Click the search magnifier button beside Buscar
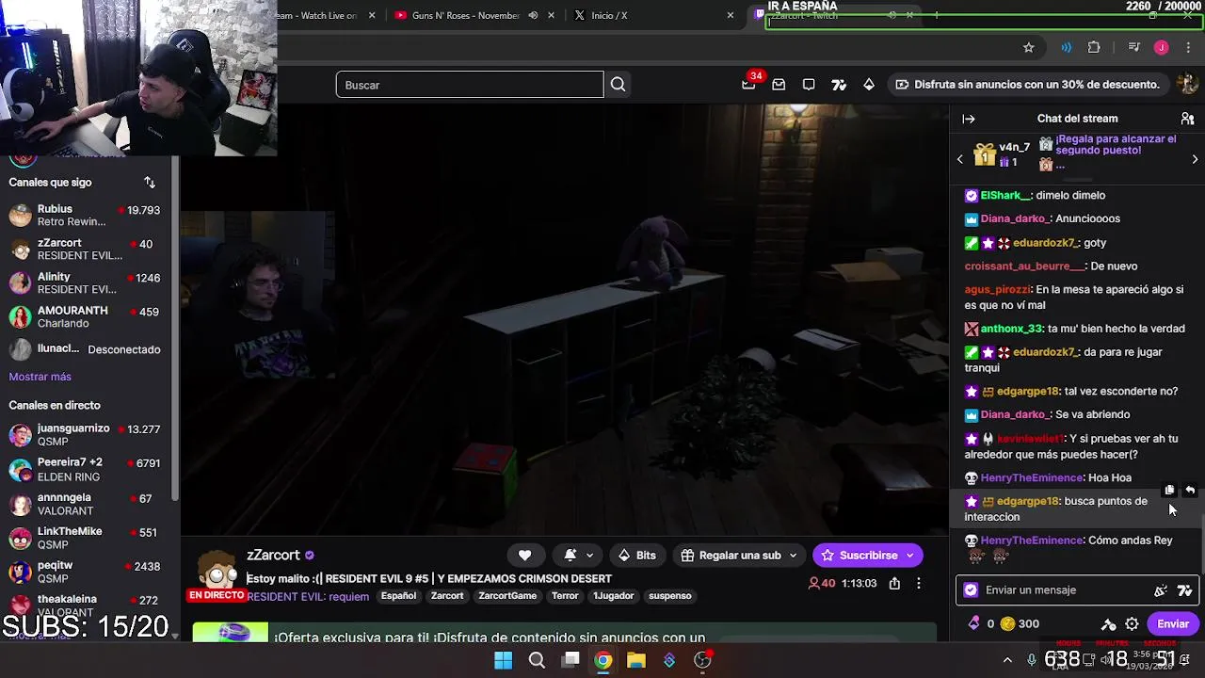This screenshot has width=1205, height=678. click(618, 85)
